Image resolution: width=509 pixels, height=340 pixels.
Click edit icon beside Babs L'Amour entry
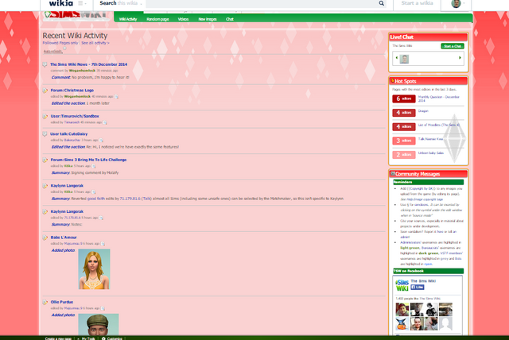45,238
